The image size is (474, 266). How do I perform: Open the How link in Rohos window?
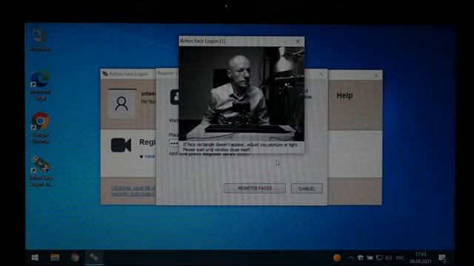pyautogui.click(x=150, y=156)
